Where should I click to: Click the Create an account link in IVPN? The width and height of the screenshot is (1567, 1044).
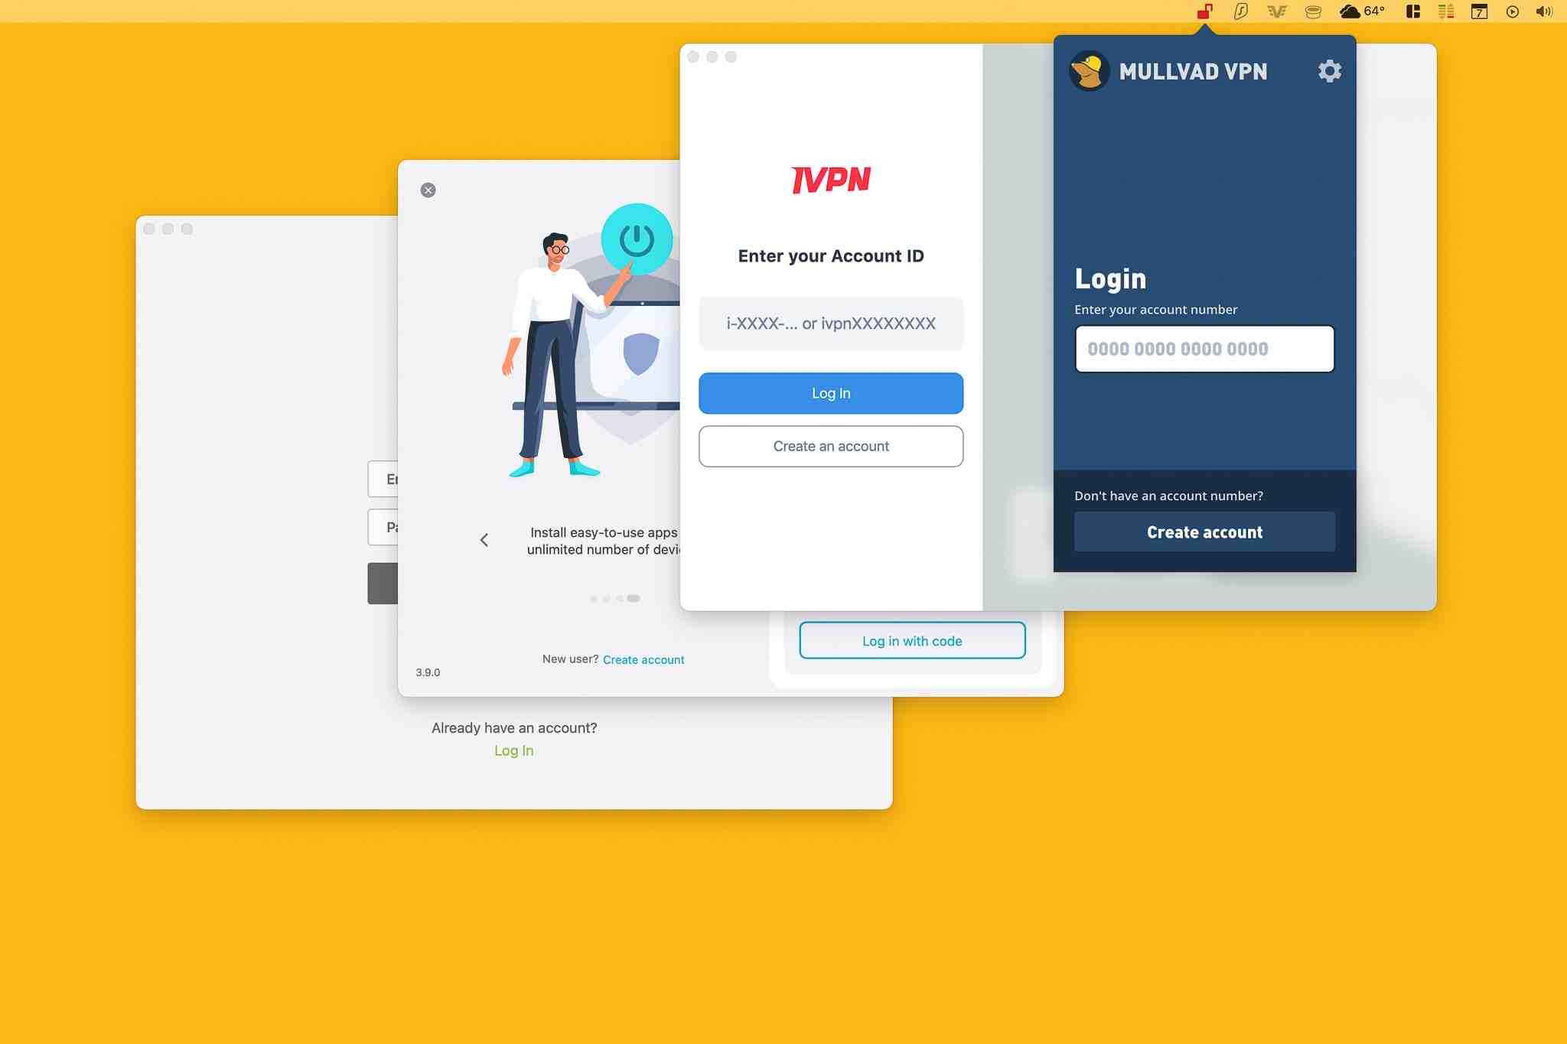point(831,446)
